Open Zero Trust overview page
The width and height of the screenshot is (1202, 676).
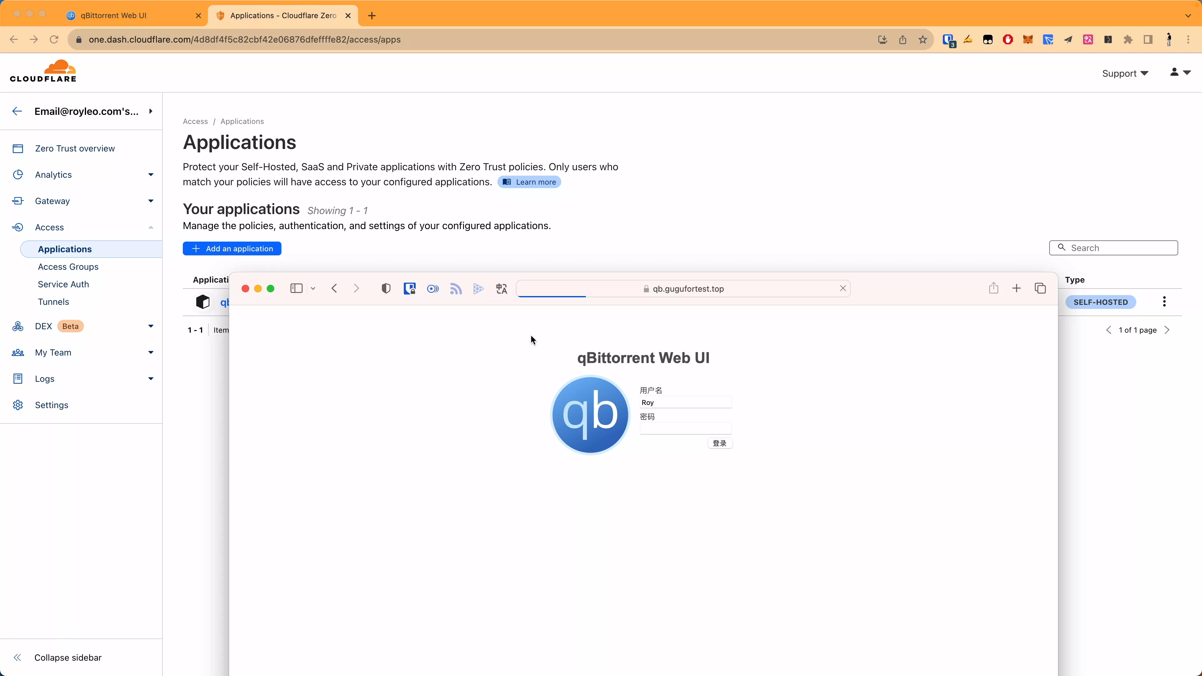[x=75, y=148]
